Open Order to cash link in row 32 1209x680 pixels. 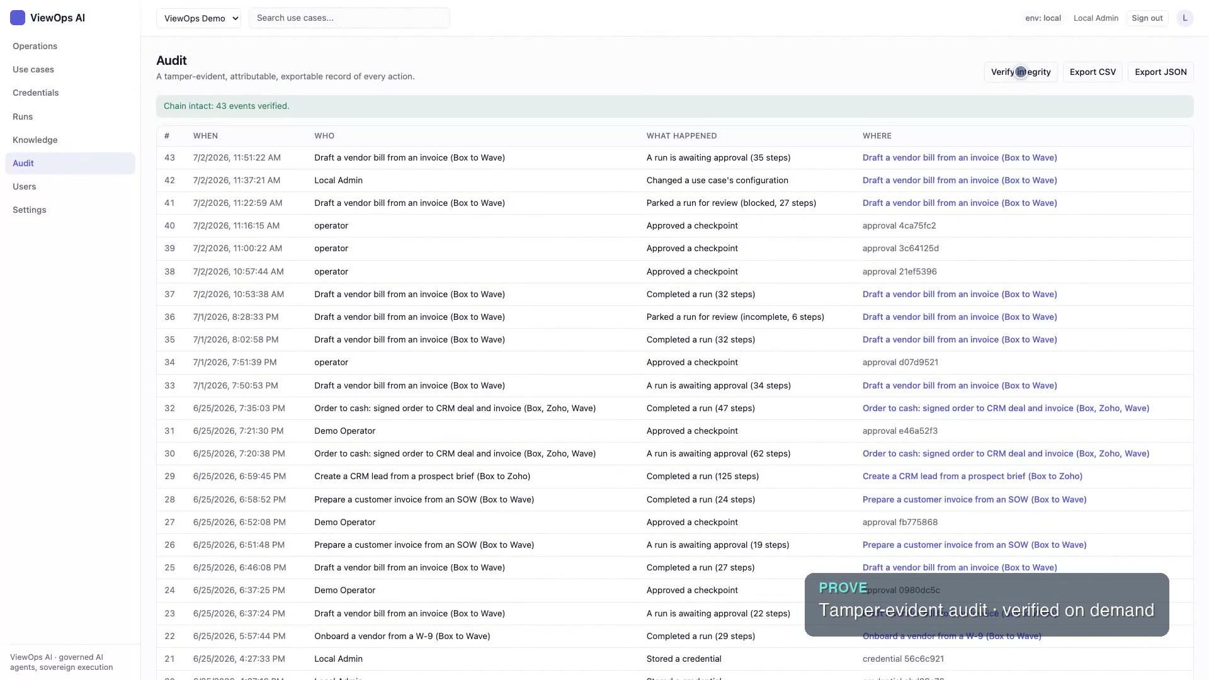(1006, 408)
